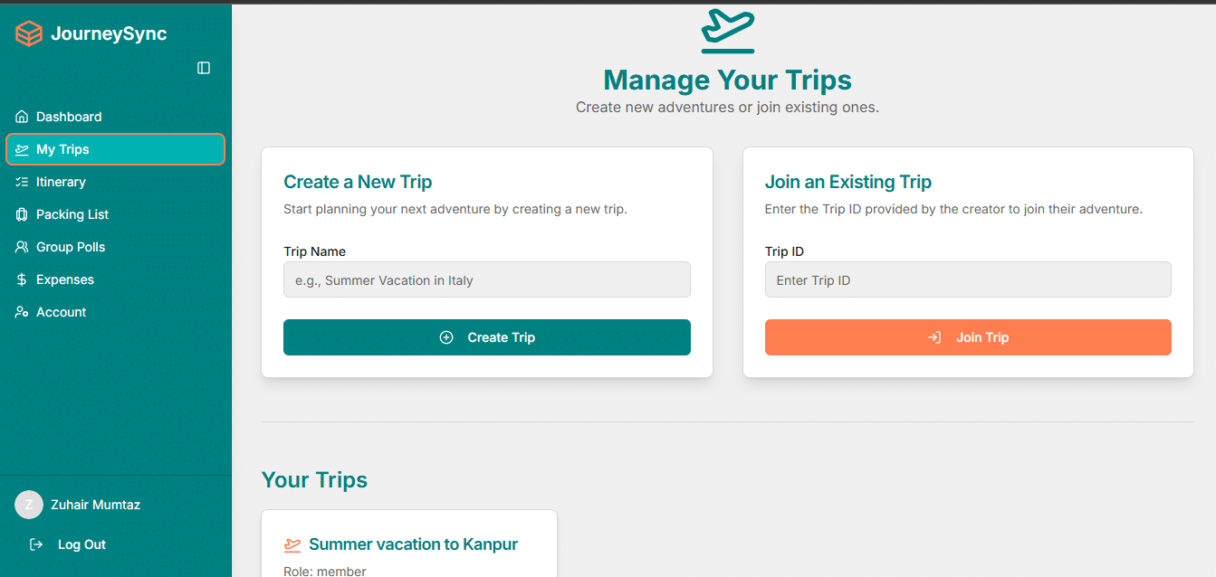Open the Summer vacation to Kanpur trip
Viewport: 1216px width, 577px height.
pos(413,544)
